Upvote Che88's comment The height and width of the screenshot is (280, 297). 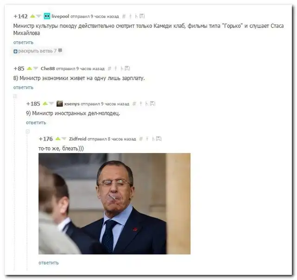[x=30, y=68]
